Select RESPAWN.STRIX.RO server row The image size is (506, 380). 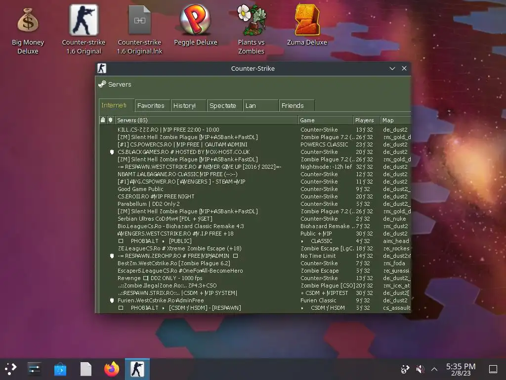(255, 293)
